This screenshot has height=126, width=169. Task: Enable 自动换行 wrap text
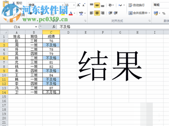click(x=137, y=5)
